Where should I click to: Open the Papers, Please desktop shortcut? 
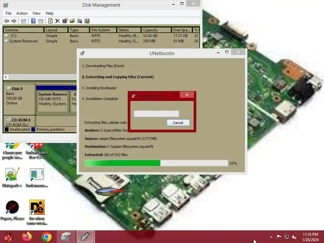pos(12,210)
